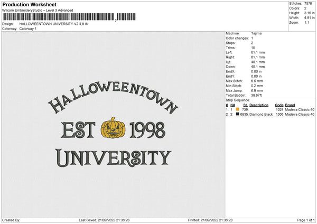
Task: Click the barcode under the worksheet title
Action: coord(69,17)
